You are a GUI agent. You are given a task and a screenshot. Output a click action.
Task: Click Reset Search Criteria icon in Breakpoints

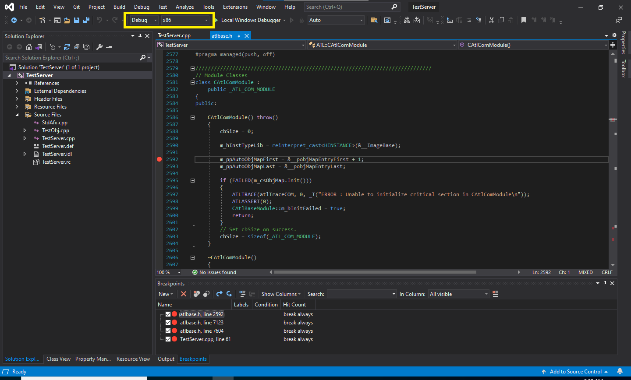(496, 294)
